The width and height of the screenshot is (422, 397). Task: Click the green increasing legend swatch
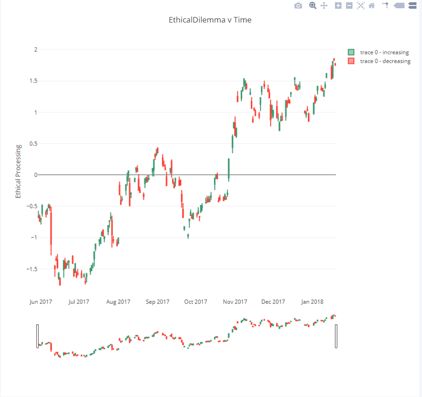351,53
